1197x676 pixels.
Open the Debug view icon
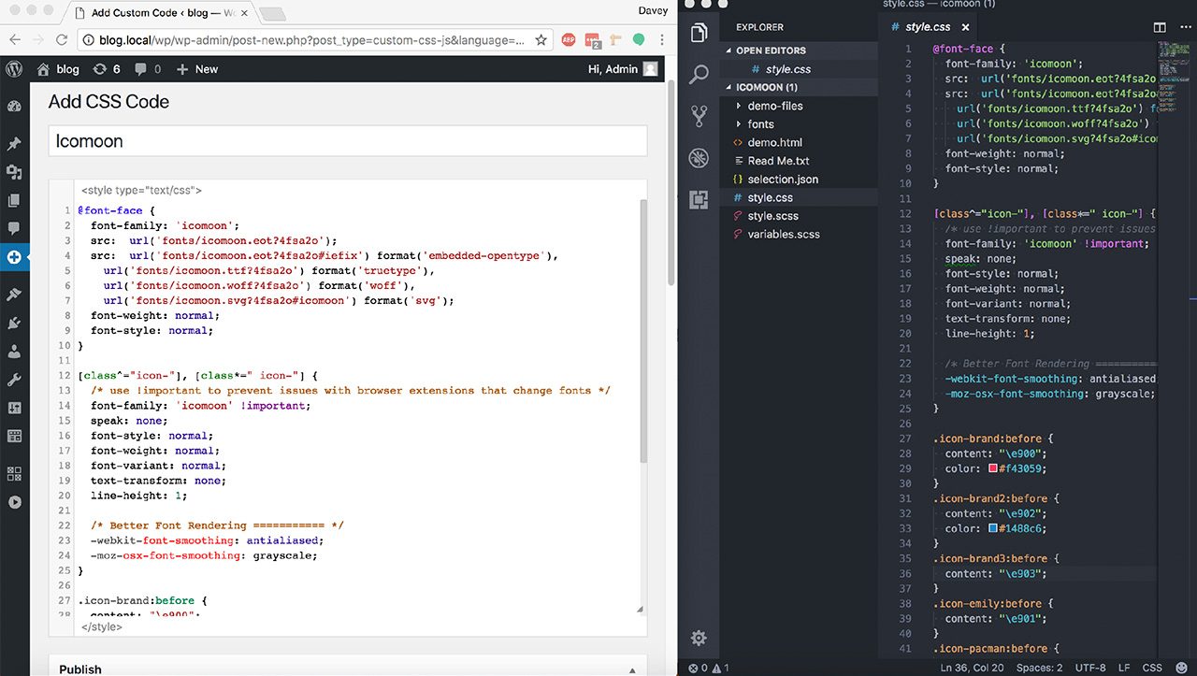[699, 158]
